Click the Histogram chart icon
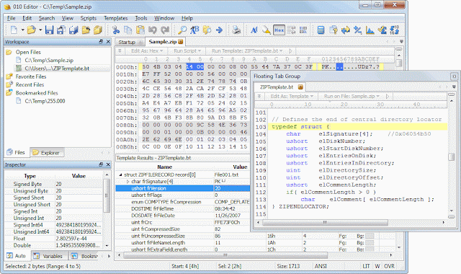Image resolution: width=461 pixels, height=274 pixels. pyautogui.click(x=370, y=30)
